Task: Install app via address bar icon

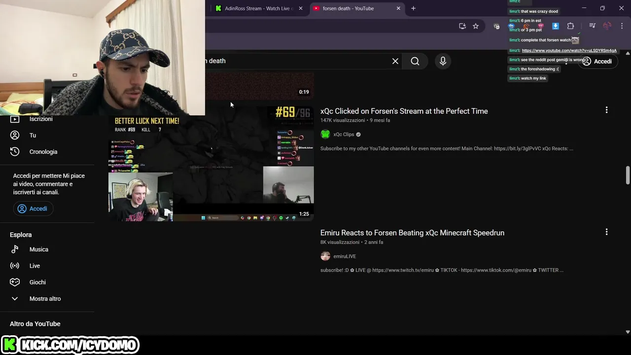Action: tap(462, 26)
